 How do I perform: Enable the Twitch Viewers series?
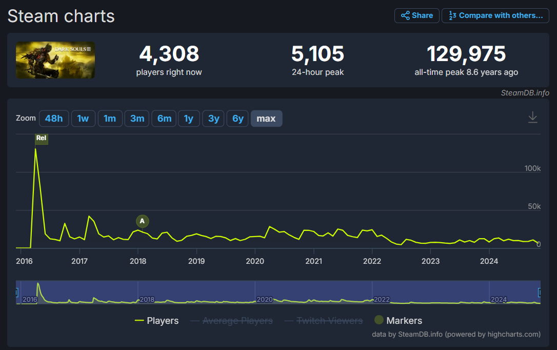pos(324,321)
